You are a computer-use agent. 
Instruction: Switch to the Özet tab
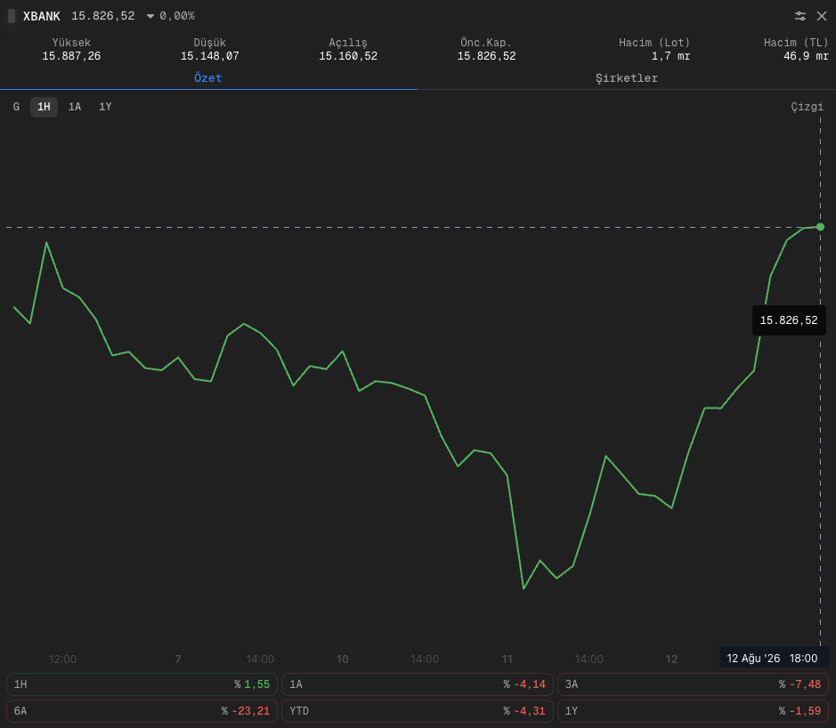tap(208, 78)
